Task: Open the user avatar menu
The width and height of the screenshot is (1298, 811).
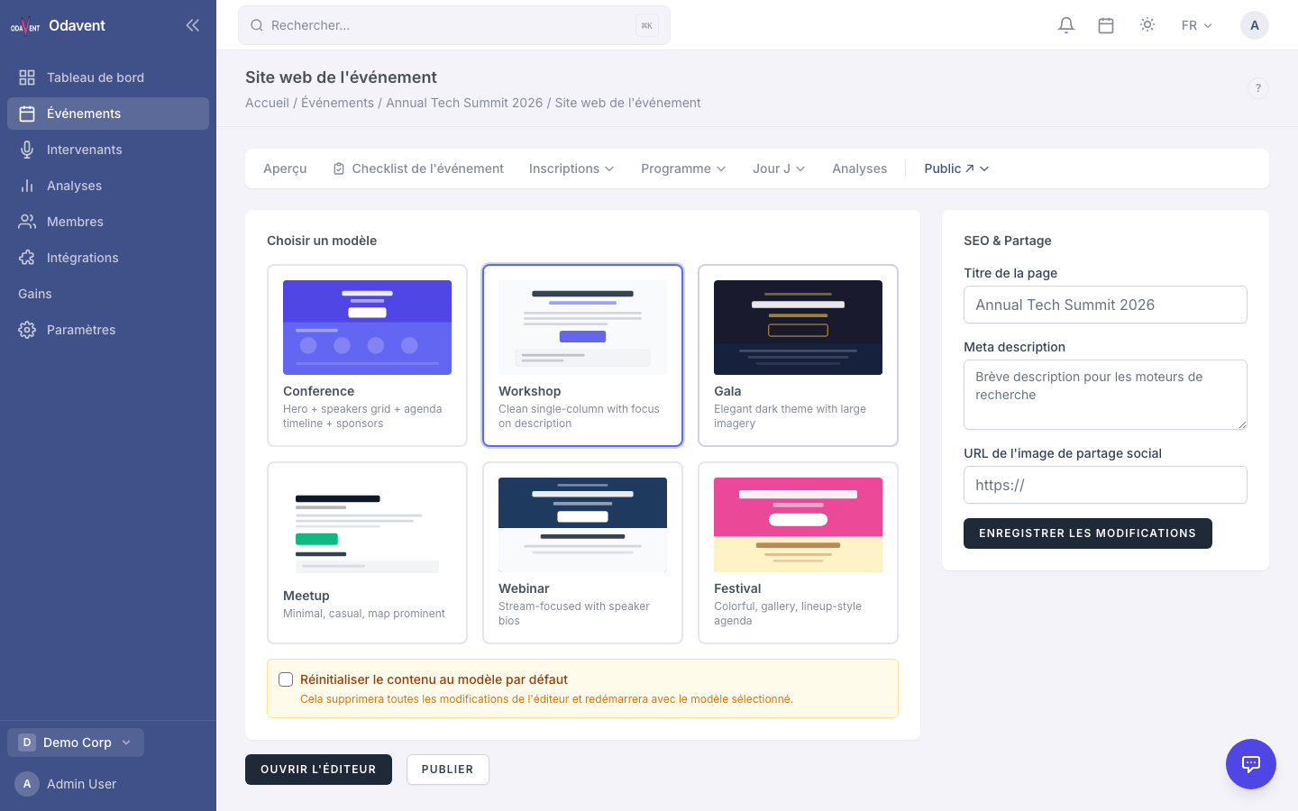Action: [x=1255, y=25]
